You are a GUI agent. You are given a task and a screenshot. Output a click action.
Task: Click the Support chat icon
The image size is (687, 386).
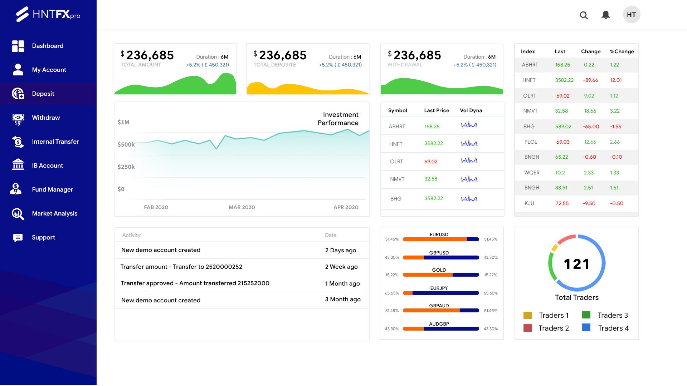[x=18, y=238]
